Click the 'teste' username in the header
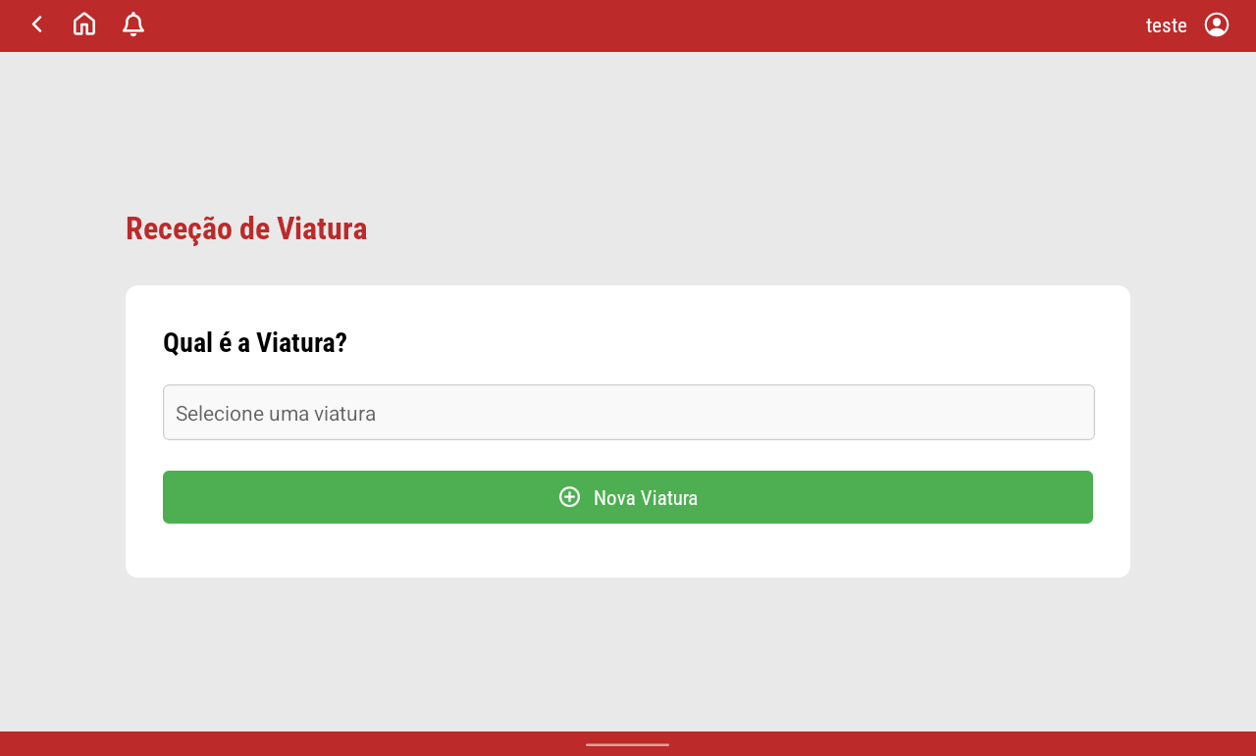1256x756 pixels. point(1167,25)
